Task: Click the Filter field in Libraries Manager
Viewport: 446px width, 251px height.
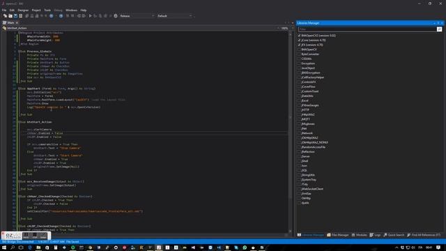Action: coord(367,29)
